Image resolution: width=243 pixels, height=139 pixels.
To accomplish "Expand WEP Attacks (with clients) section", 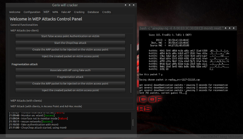I will click(x=71, y=101).
